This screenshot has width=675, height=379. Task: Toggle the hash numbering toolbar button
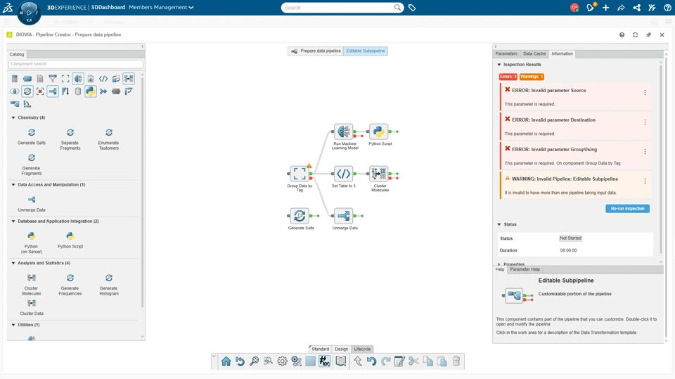[325, 361]
